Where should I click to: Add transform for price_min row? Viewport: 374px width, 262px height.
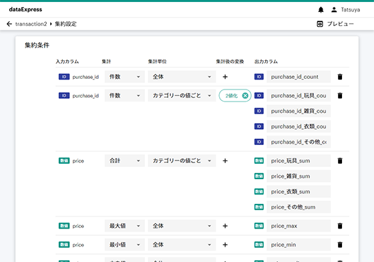pos(225,245)
